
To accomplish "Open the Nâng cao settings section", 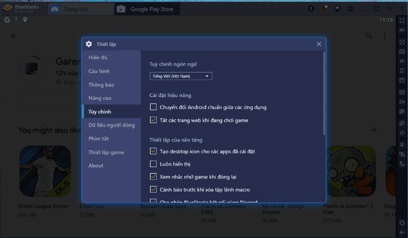I will tap(112, 98).
